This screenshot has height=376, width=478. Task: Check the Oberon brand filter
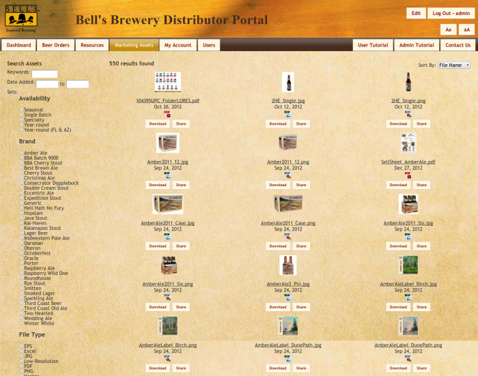coord(22,248)
